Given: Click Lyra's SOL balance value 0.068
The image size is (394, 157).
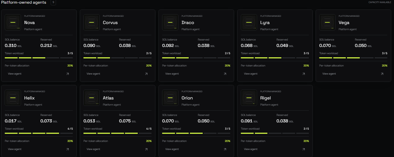Looking at the screenshot, I should (x=247, y=46).
